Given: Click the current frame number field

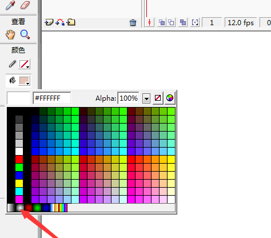Looking at the screenshot, I should [x=212, y=23].
